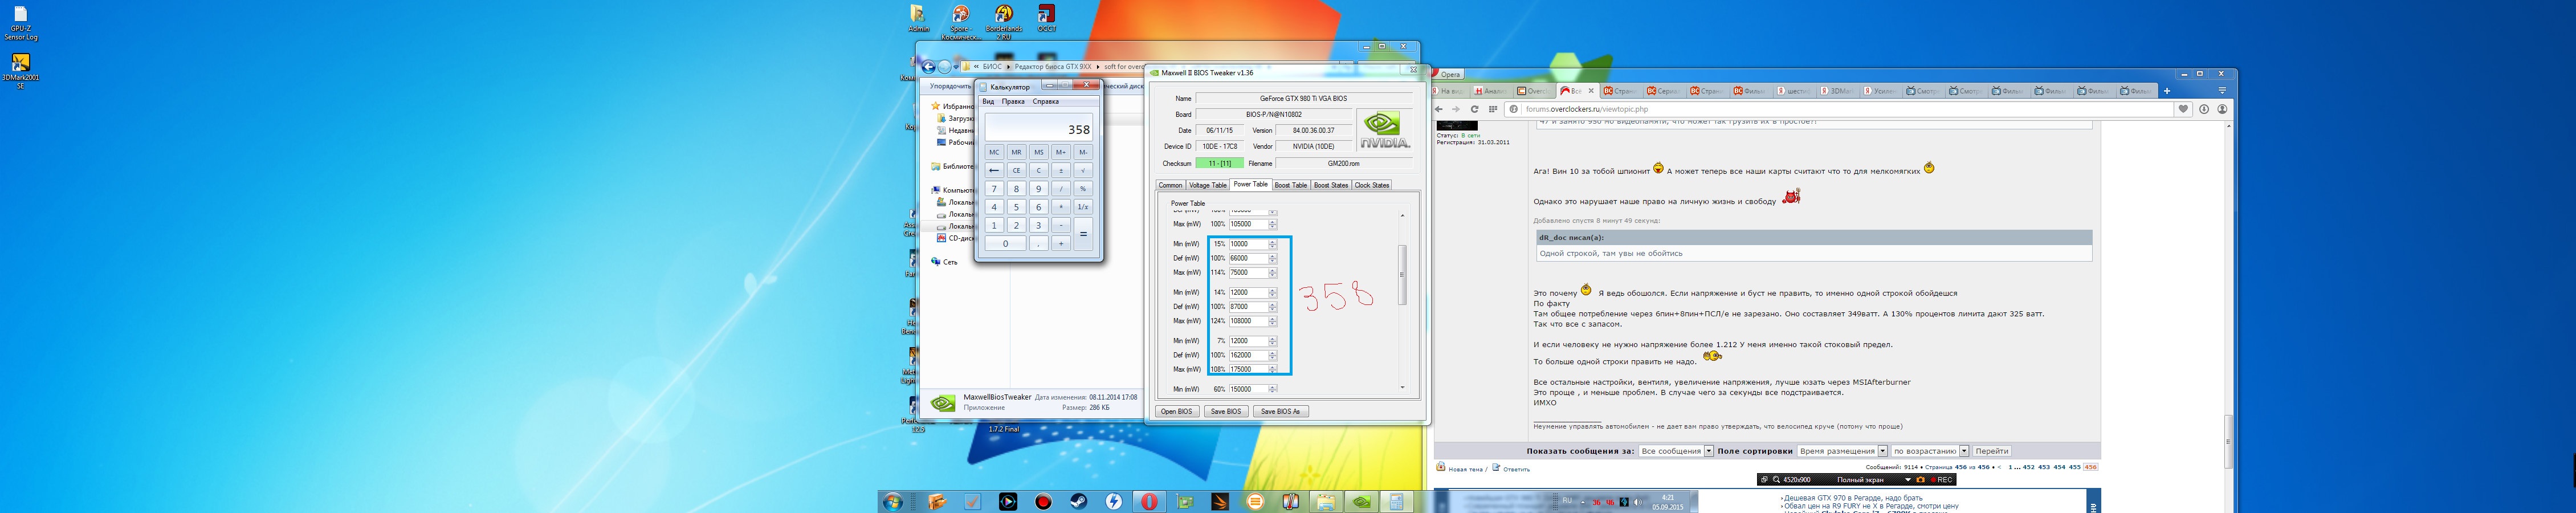
Task: Click the backspace arrow key in Calculator
Action: [x=994, y=170]
